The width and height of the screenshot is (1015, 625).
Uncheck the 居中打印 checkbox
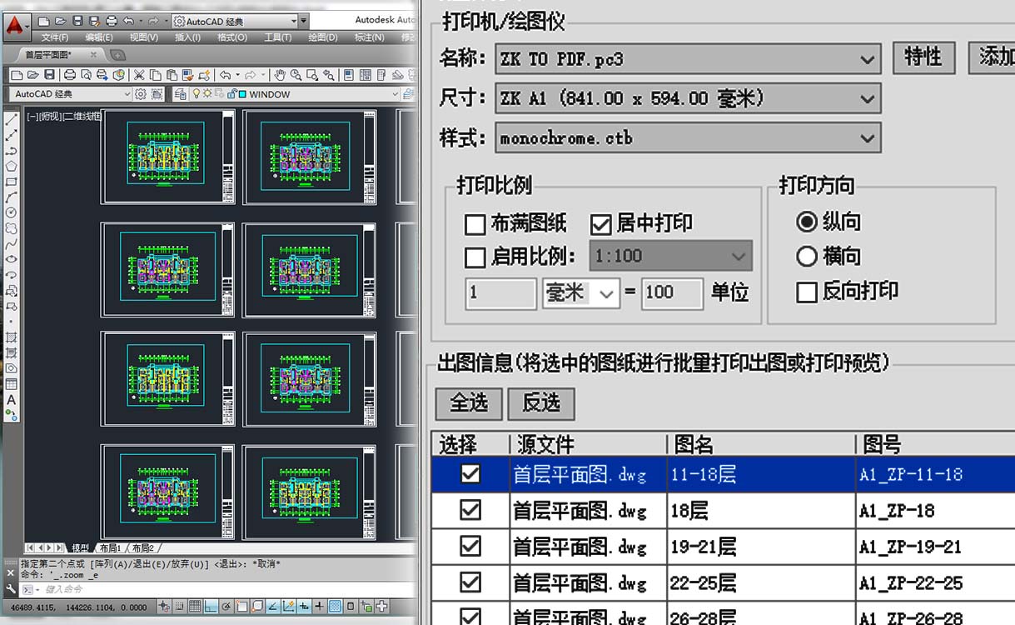600,224
